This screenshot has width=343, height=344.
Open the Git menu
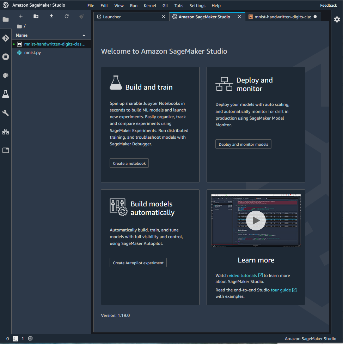coord(165,6)
